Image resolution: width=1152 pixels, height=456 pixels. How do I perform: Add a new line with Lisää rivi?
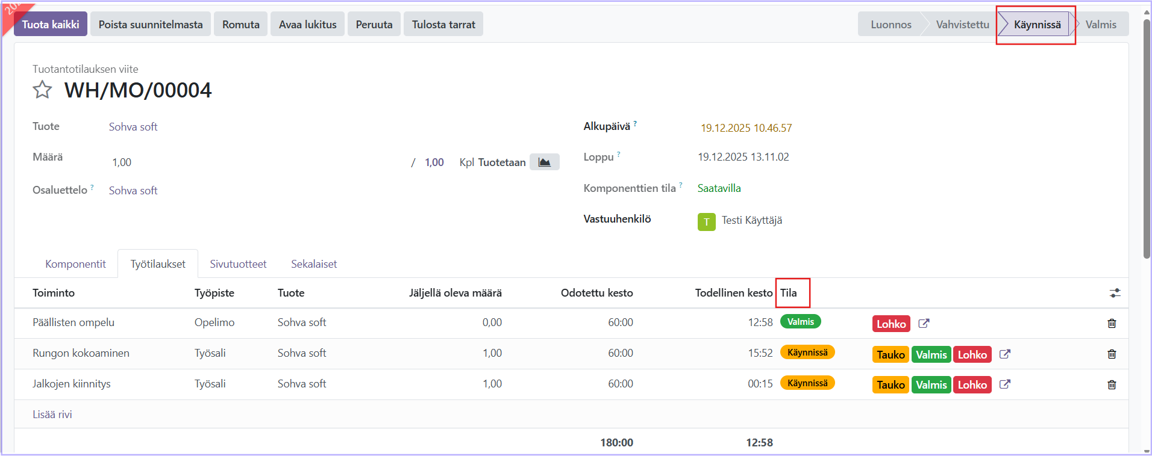tap(52, 414)
